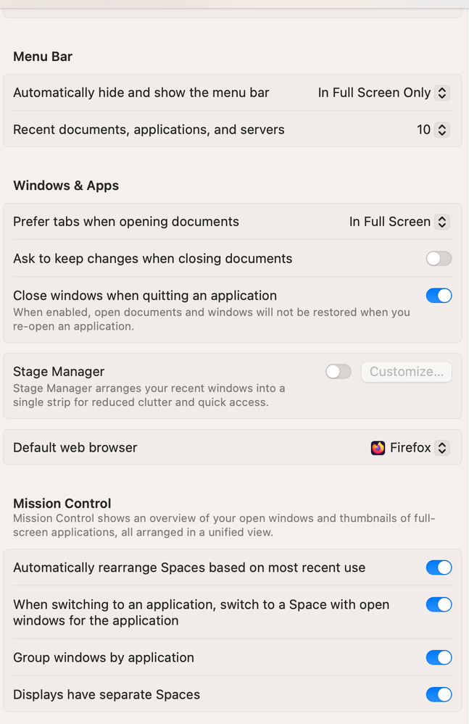Click the Stage Manager title label
The image size is (469, 724).
[59, 372]
